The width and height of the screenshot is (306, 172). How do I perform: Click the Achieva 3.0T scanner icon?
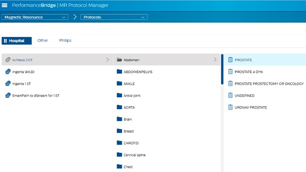pyautogui.click(x=8, y=60)
